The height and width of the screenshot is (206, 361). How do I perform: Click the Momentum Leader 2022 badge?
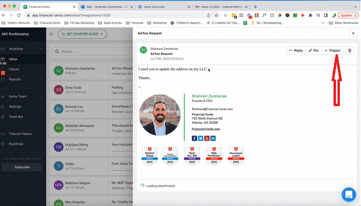236,156
